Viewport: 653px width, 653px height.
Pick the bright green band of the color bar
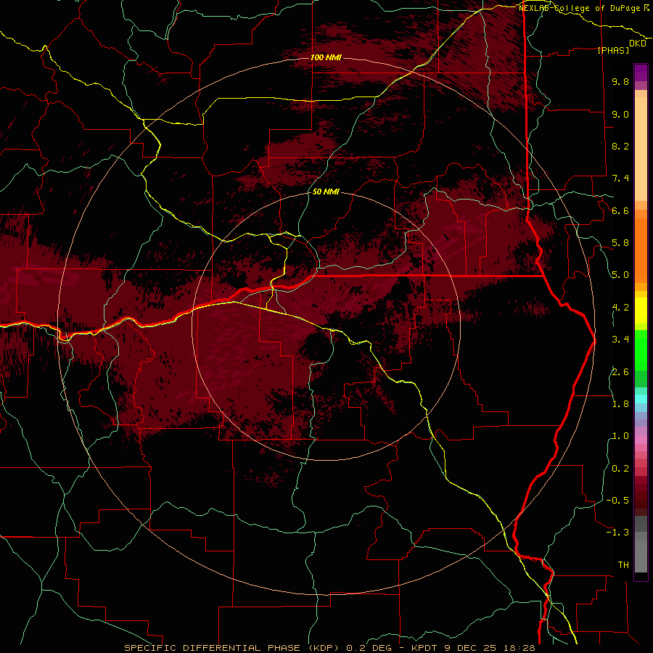[x=641, y=350]
